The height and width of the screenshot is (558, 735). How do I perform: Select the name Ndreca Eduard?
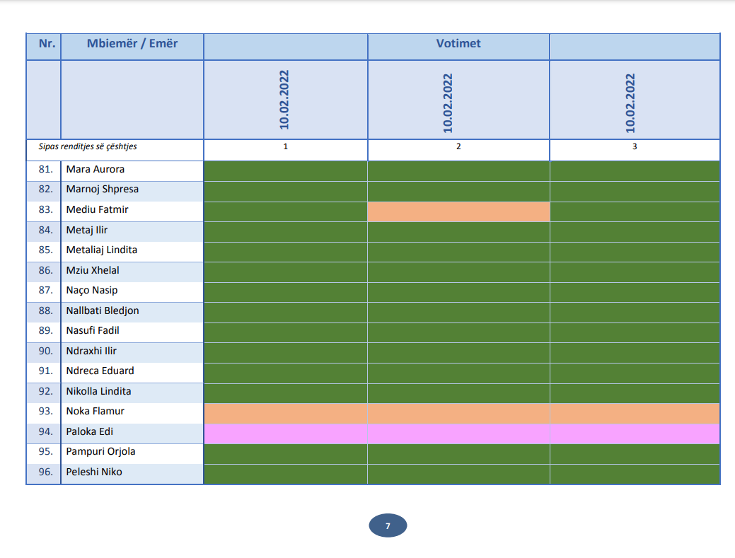(100, 371)
